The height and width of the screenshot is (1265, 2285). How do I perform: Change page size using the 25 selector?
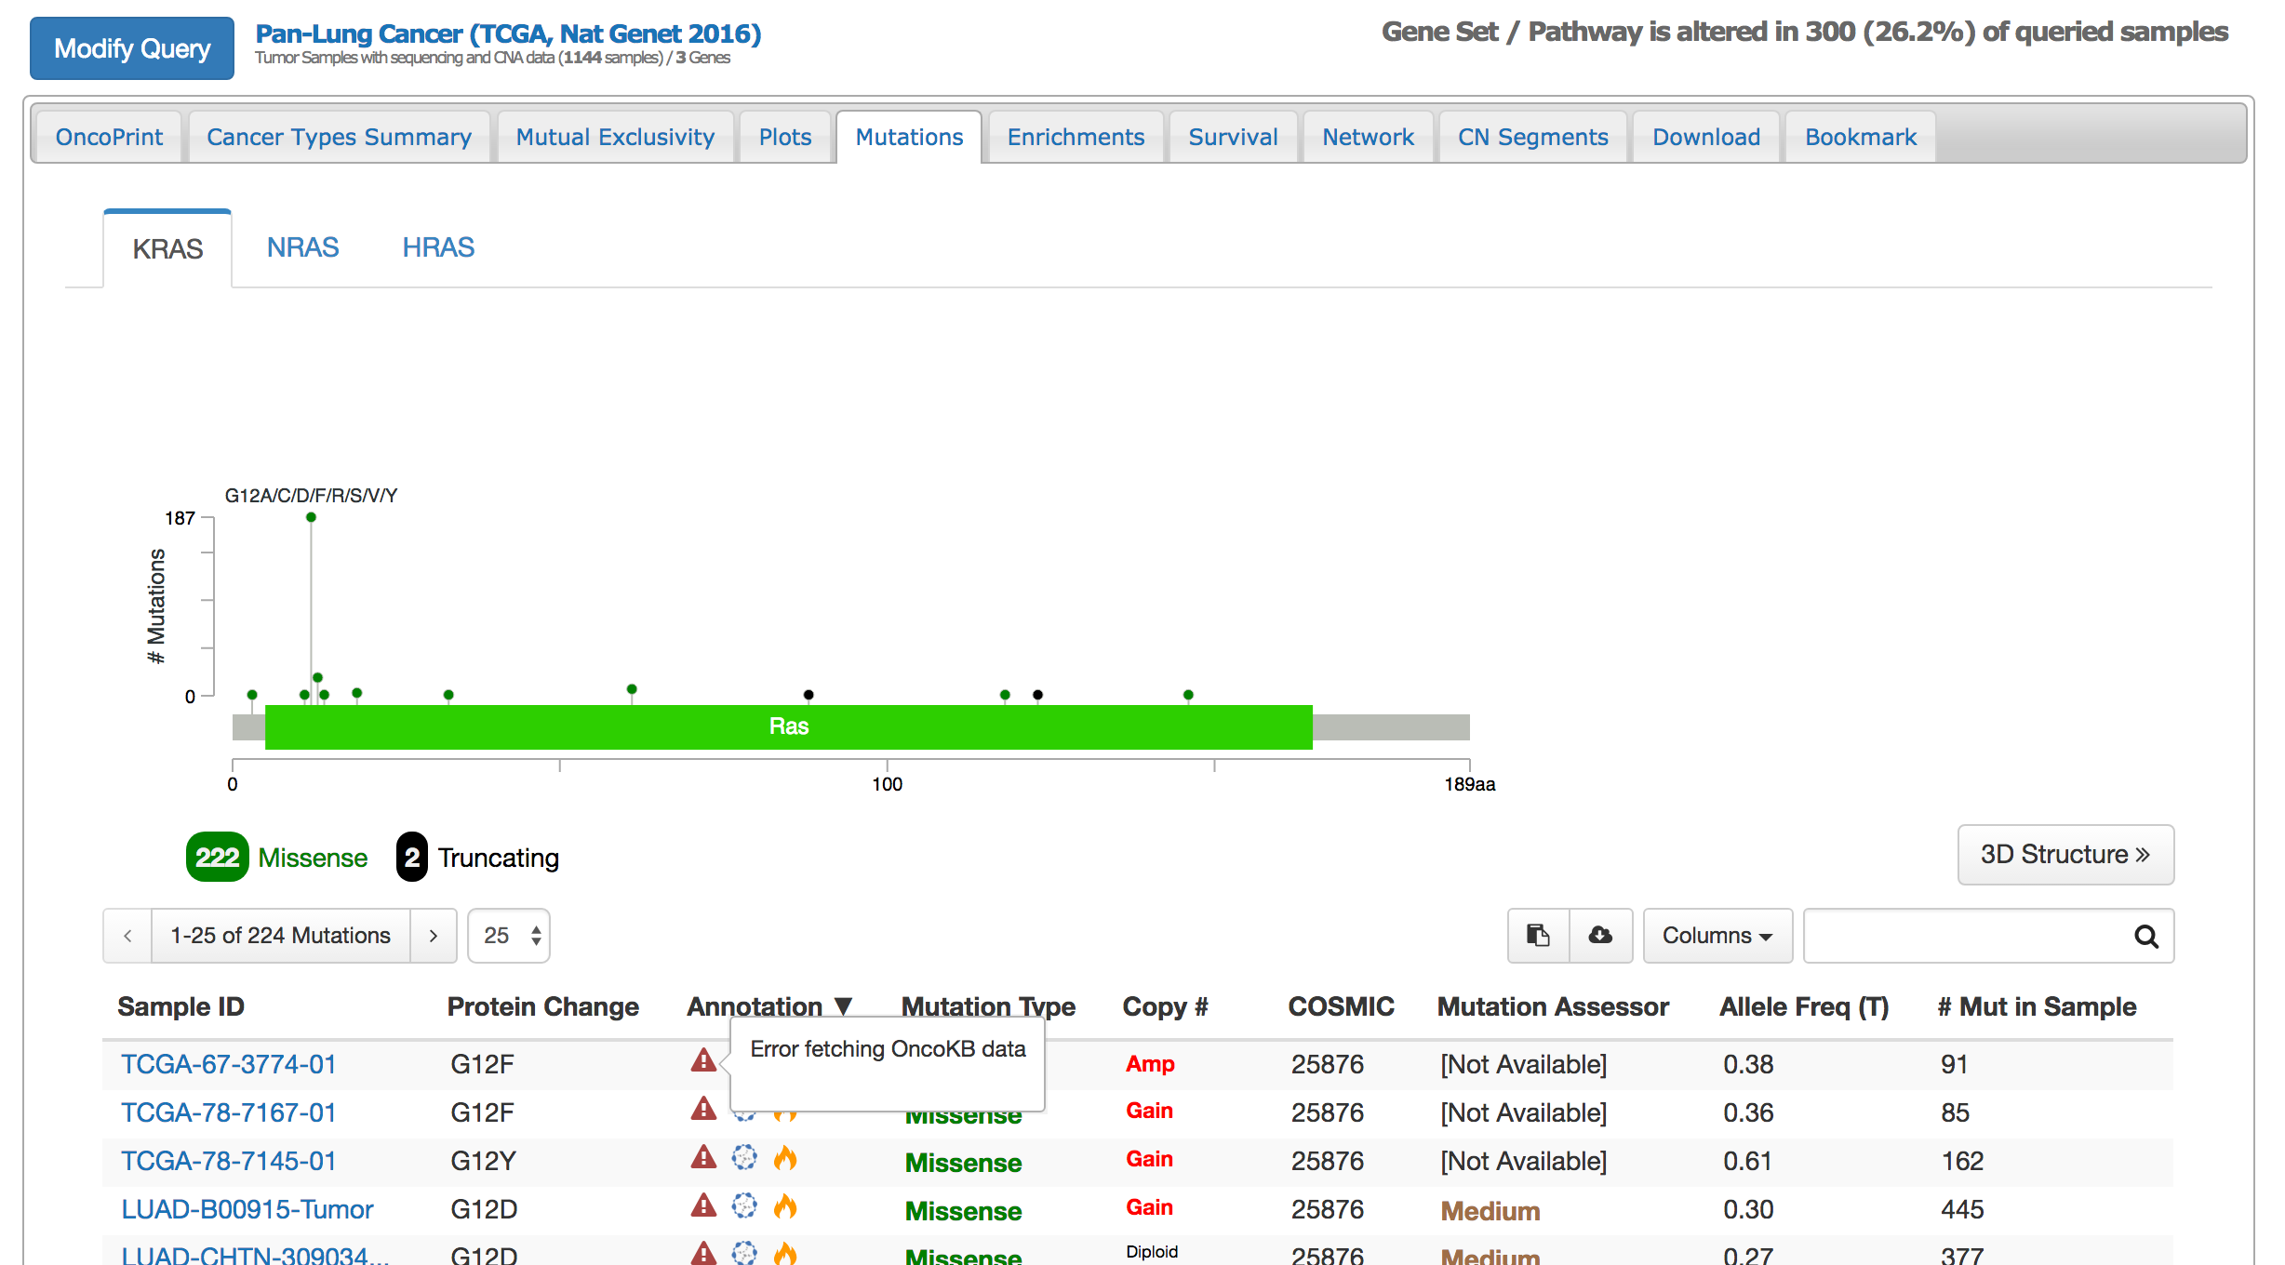508,936
